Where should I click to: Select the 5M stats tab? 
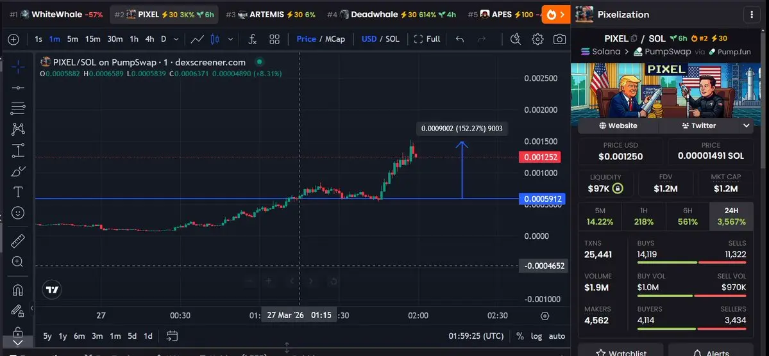point(600,216)
